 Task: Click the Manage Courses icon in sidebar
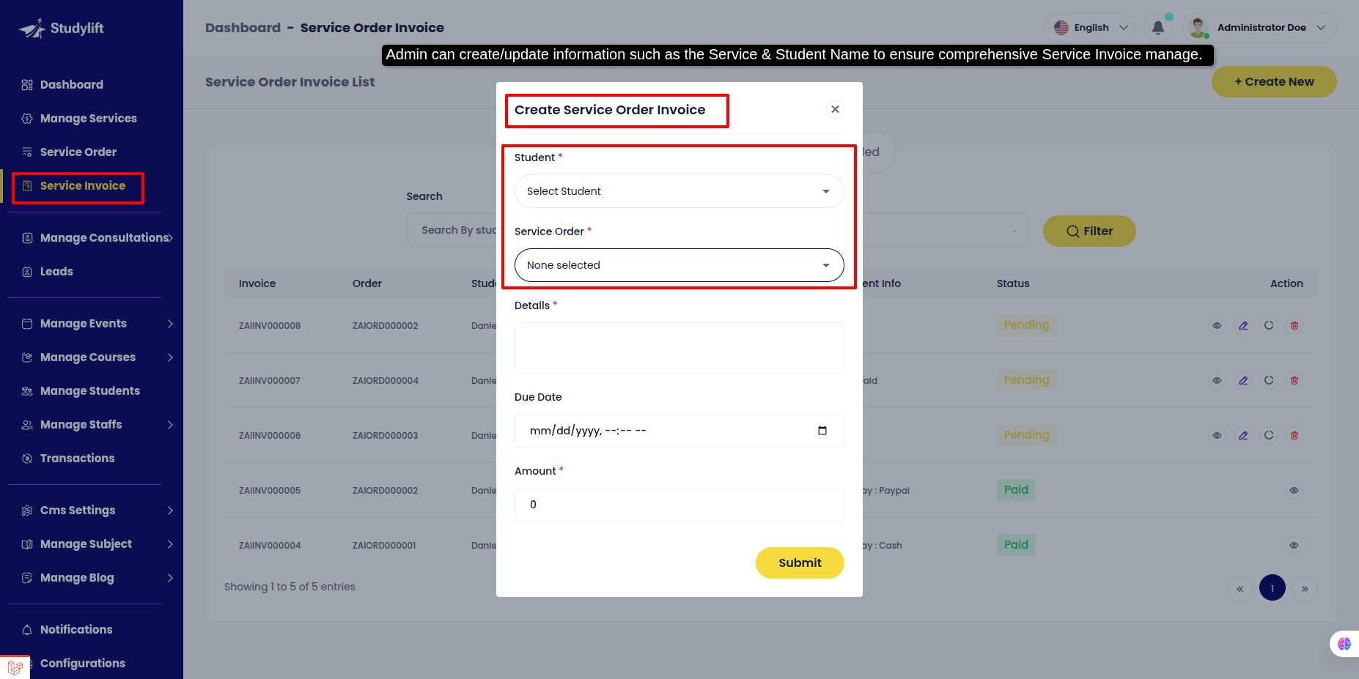point(27,357)
